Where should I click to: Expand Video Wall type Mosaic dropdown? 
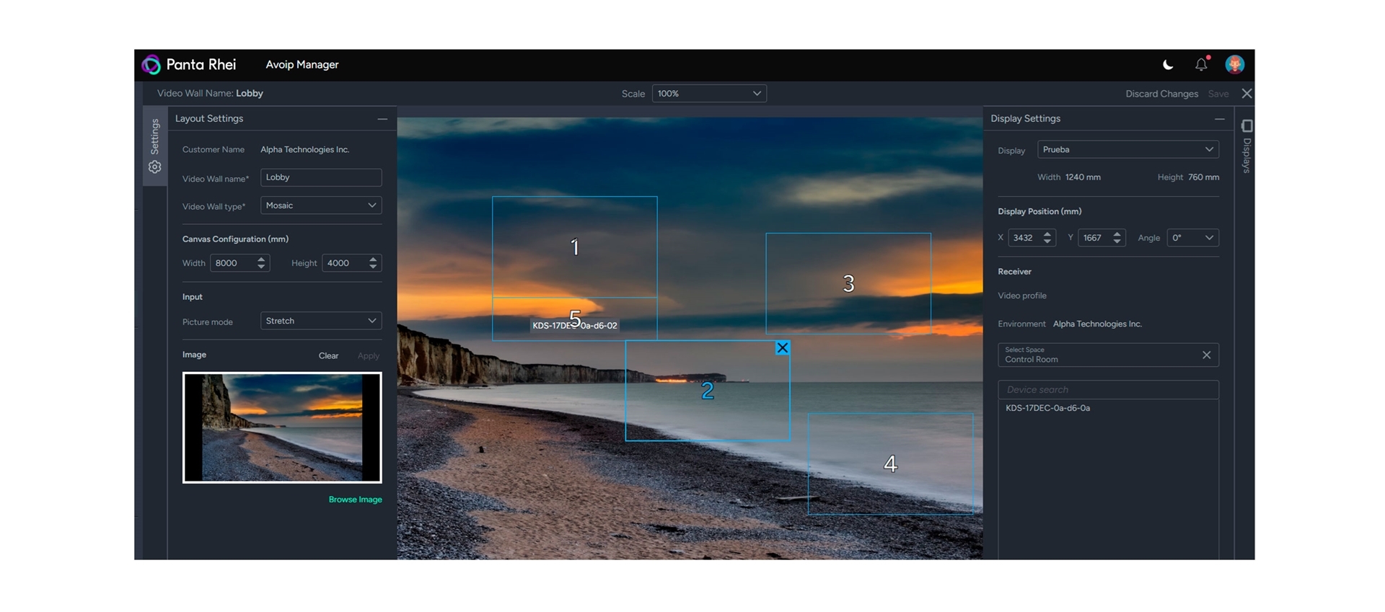(320, 205)
